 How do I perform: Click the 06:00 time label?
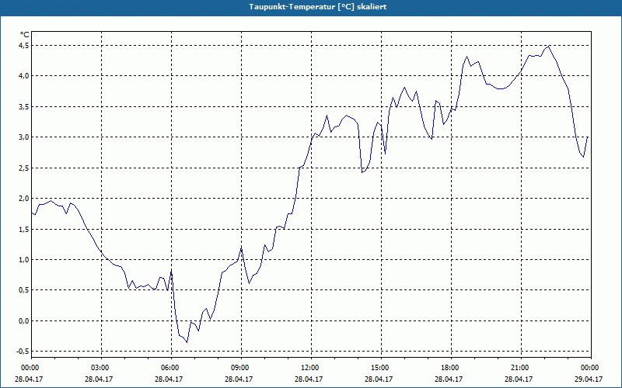[169, 368]
